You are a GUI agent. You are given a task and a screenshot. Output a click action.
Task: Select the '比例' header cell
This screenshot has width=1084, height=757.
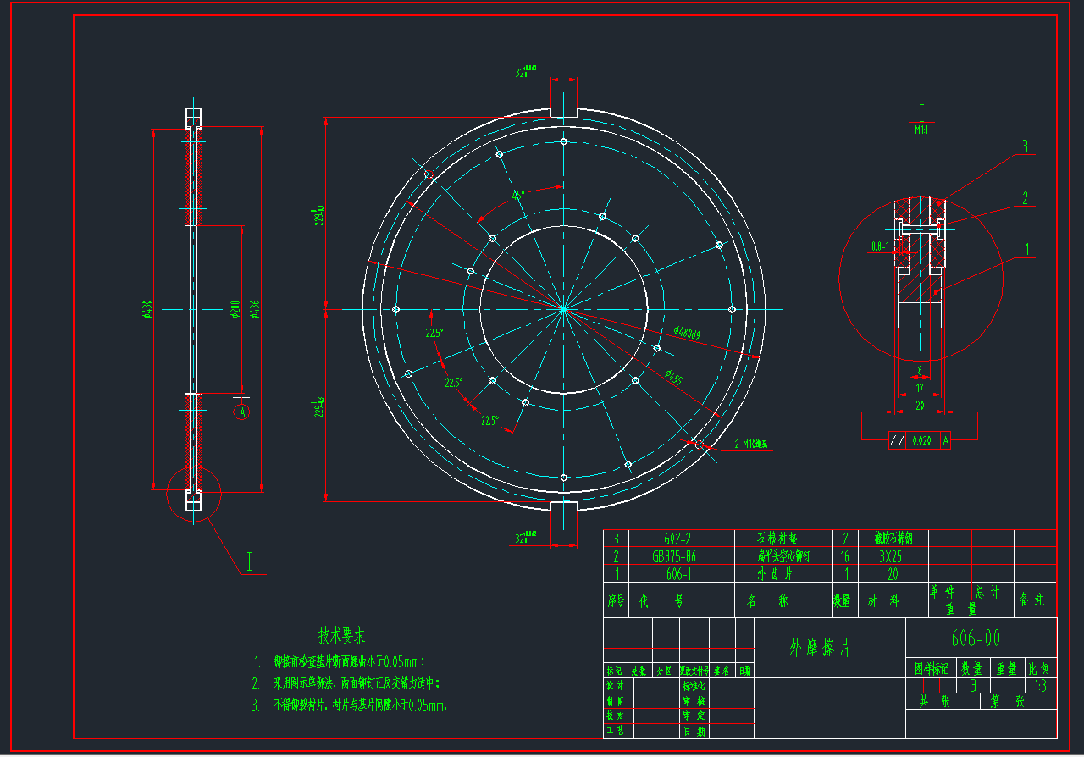click(x=1041, y=668)
